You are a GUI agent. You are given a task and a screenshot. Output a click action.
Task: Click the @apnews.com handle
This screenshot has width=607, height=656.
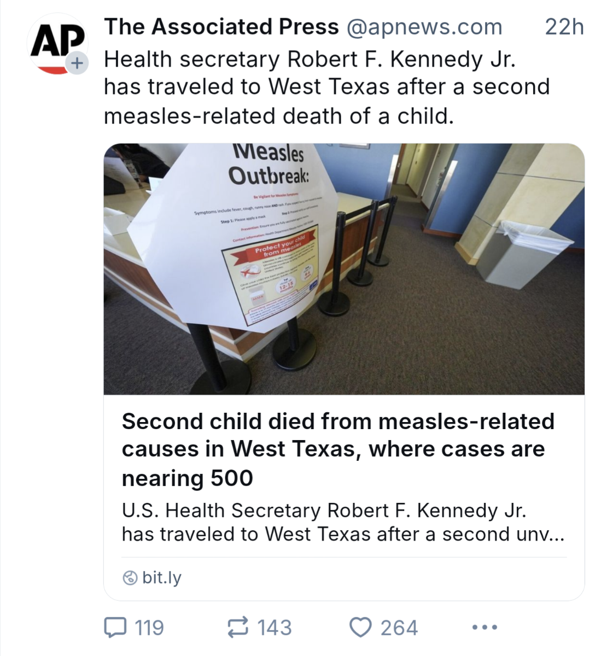pos(424,27)
